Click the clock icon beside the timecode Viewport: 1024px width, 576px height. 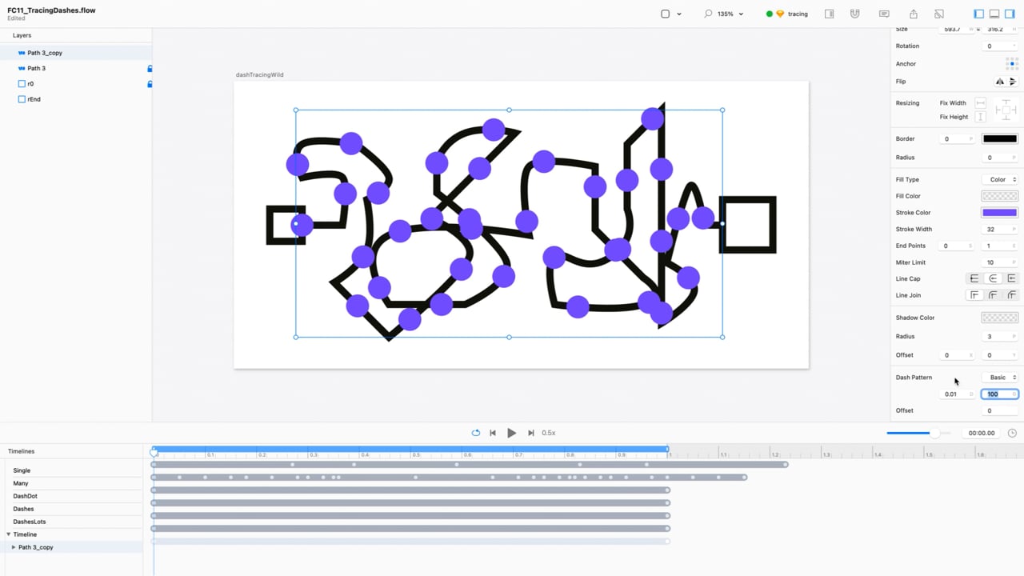tap(1012, 433)
